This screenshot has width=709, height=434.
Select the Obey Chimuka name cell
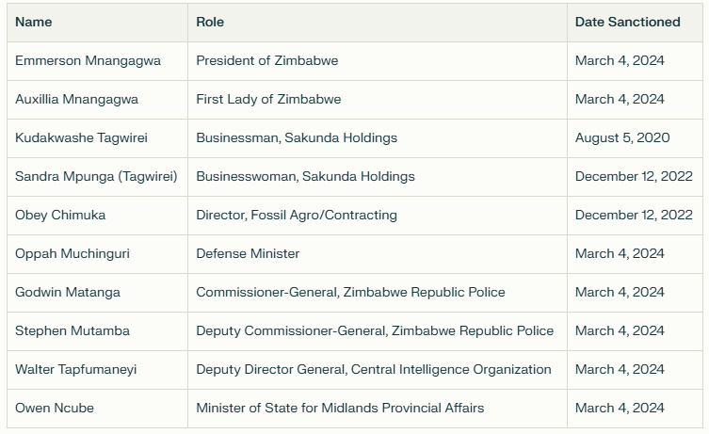coord(60,215)
